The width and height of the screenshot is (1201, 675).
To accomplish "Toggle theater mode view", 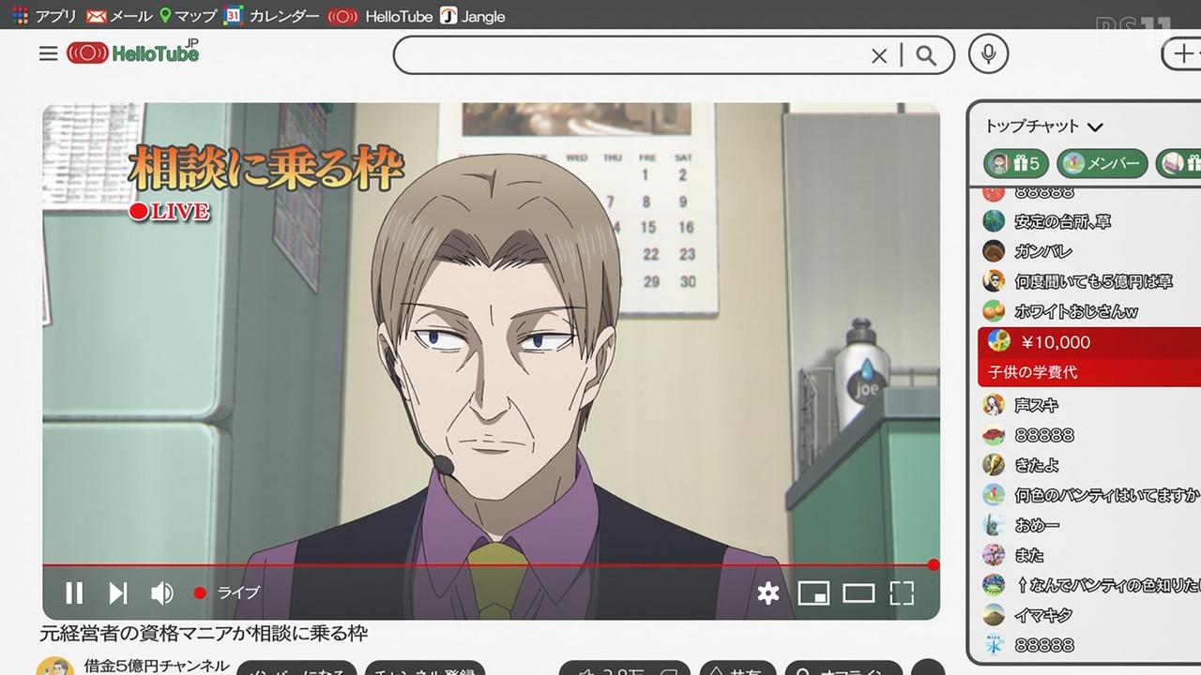I will (x=859, y=592).
